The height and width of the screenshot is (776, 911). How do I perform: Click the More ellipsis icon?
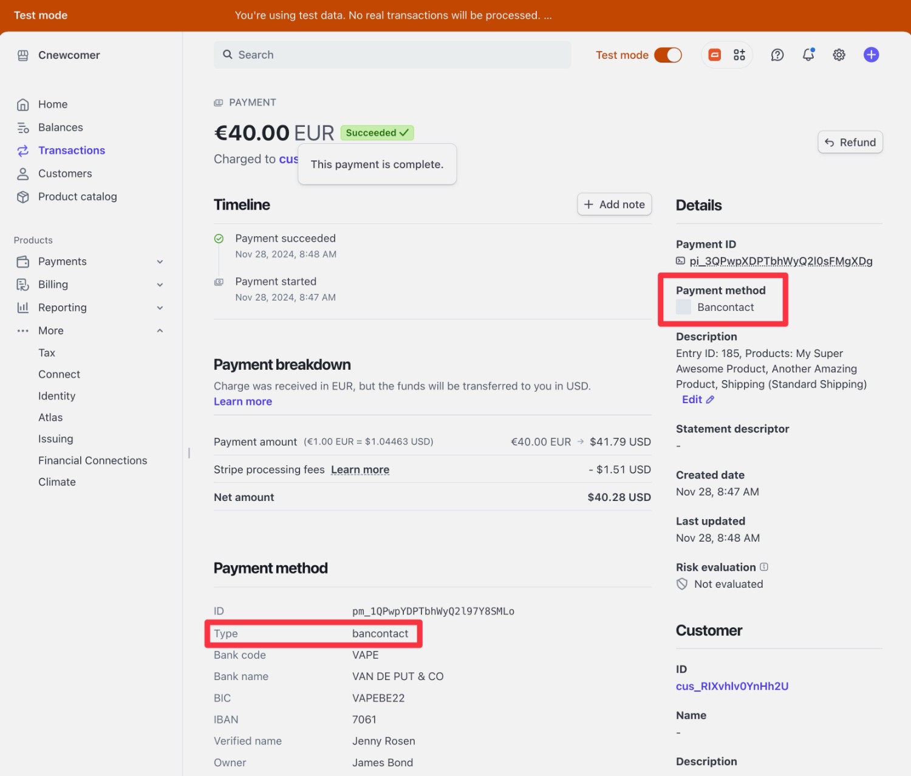pyautogui.click(x=23, y=331)
